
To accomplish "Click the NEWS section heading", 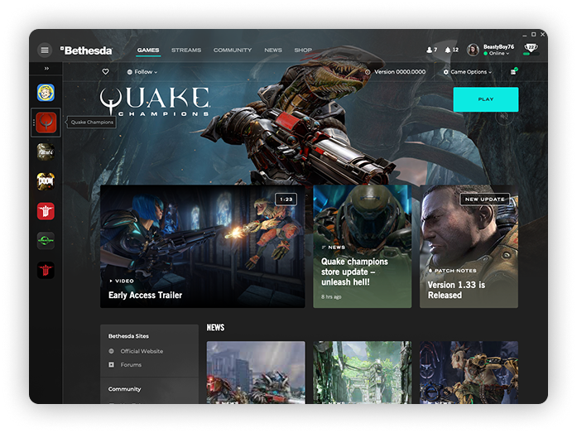I will [x=215, y=327].
